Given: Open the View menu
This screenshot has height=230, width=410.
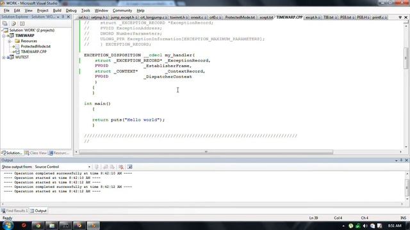Looking at the screenshot, I should coord(28,10).
